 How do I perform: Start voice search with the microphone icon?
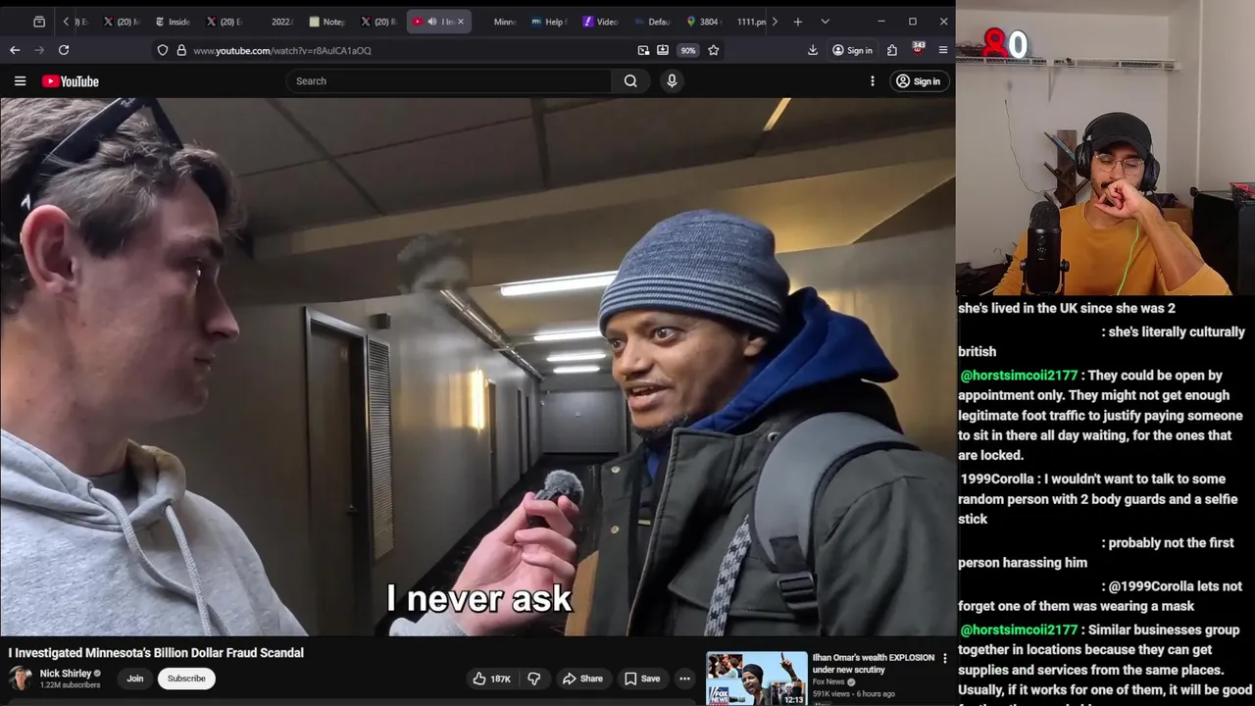[672, 81]
